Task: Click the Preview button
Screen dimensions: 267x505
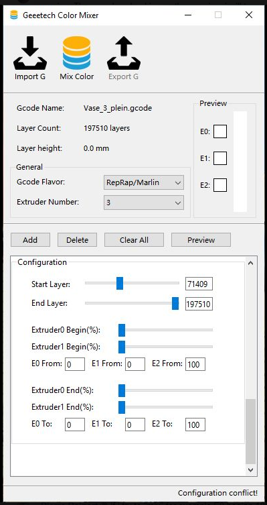Action: click(x=201, y=240)
